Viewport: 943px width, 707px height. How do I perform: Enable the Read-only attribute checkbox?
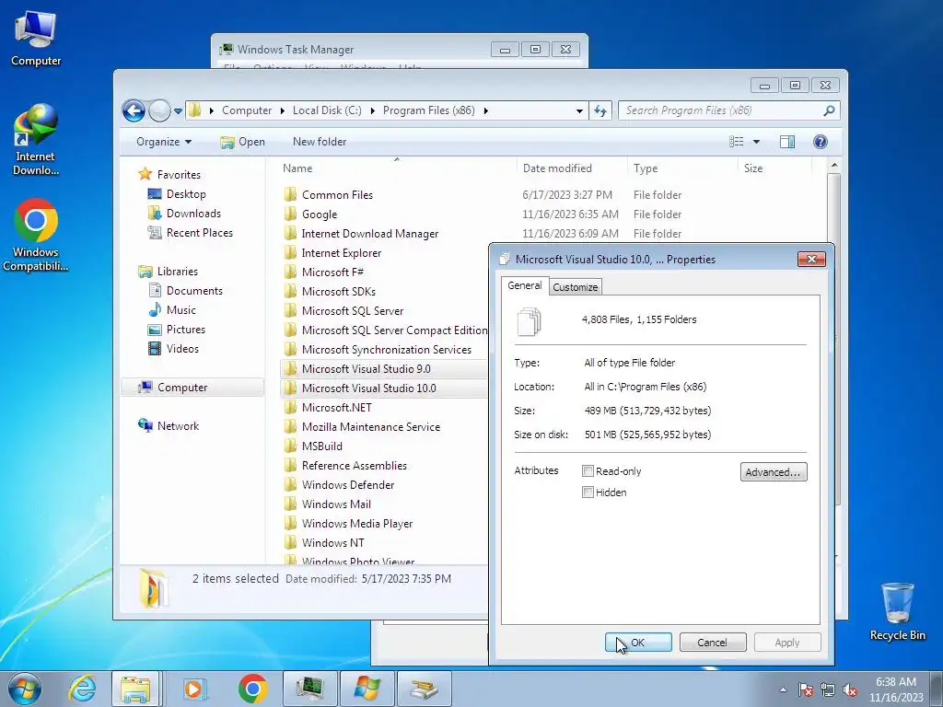[588, 471]
